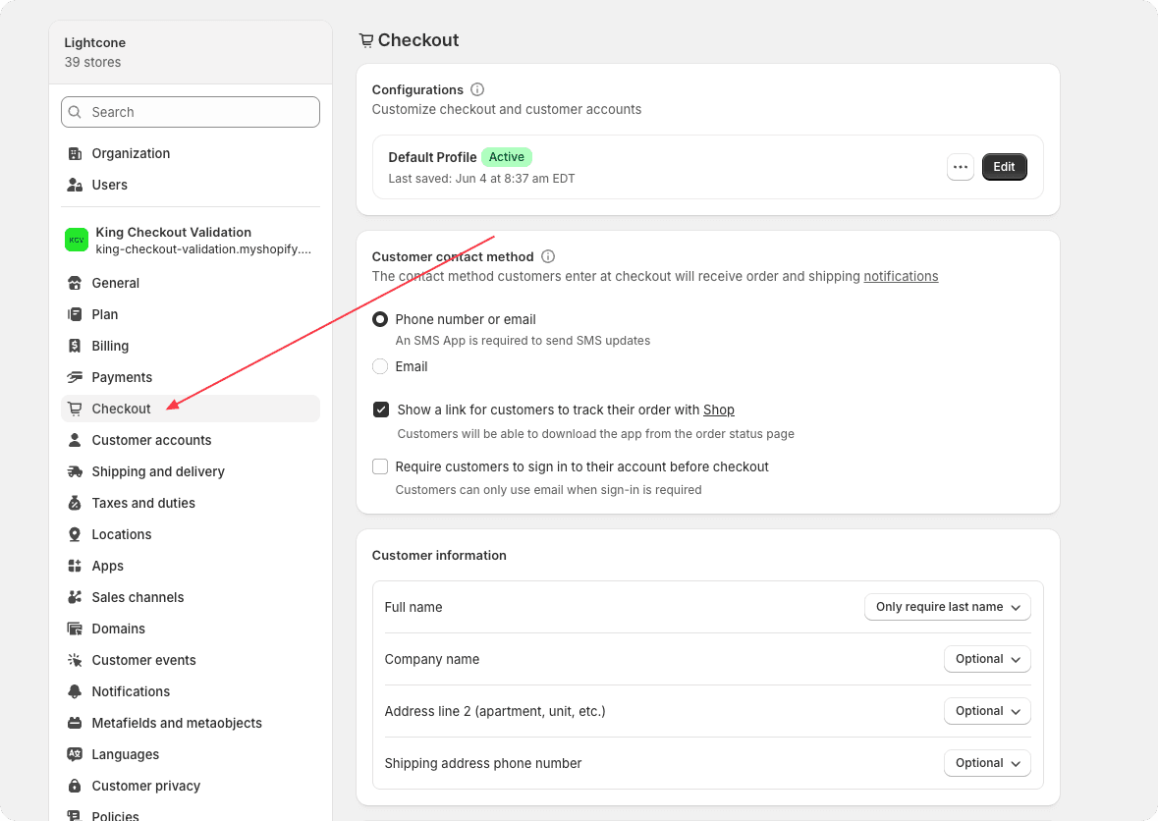The width and height of the screenshot is (1158, 821).
Task: Click the Taxes and duties icon
Action: [x=75, y=503]
